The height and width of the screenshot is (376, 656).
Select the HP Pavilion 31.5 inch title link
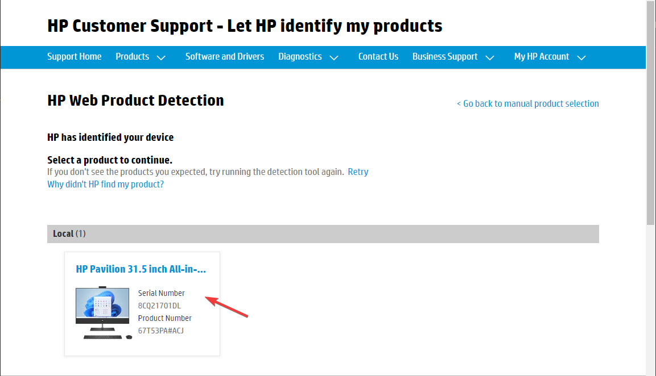[141, 269]
